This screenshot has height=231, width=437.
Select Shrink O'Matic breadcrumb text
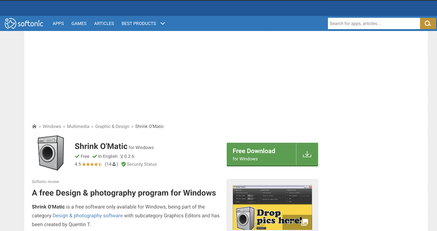(x=149, y=126)
